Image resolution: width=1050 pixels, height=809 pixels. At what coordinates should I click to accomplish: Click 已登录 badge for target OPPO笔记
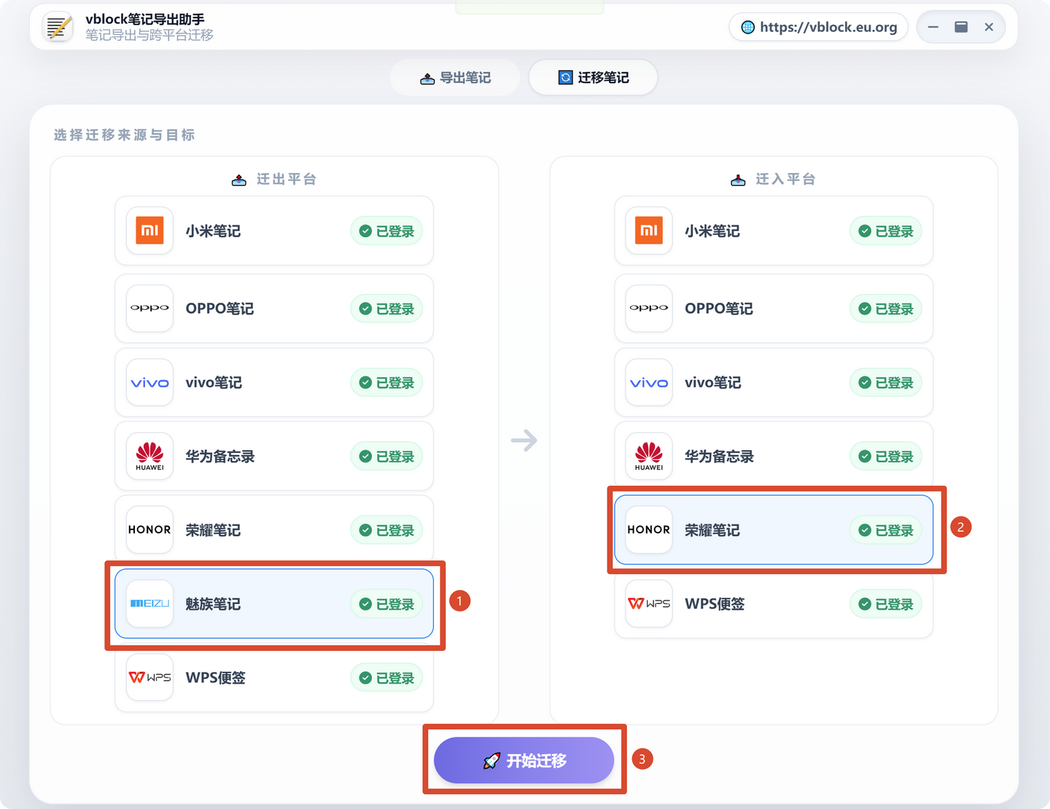886,309
